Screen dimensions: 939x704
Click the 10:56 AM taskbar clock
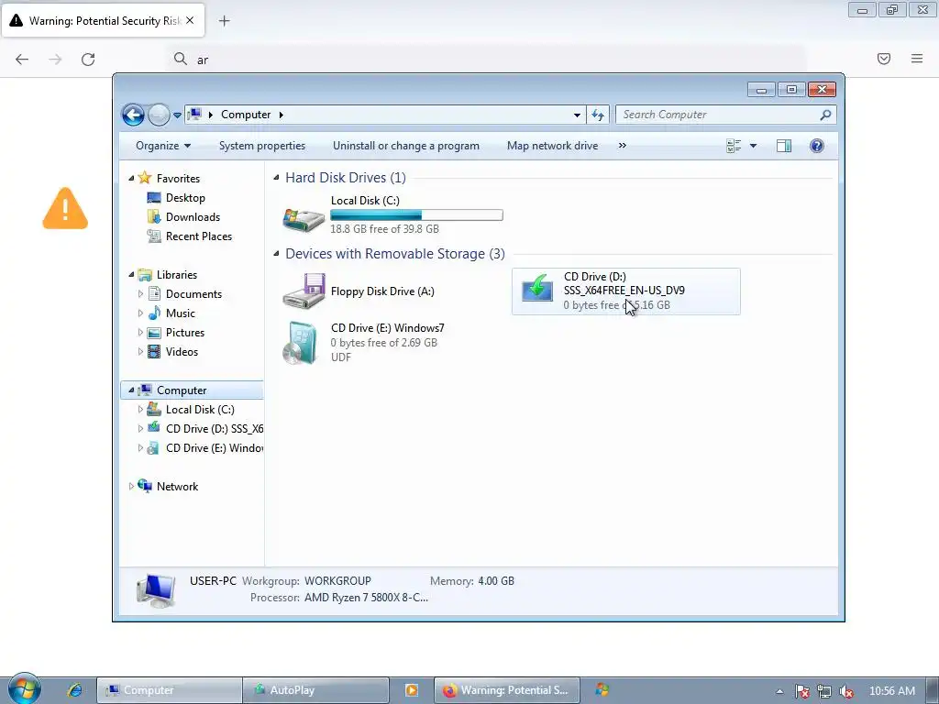[891, 691]
